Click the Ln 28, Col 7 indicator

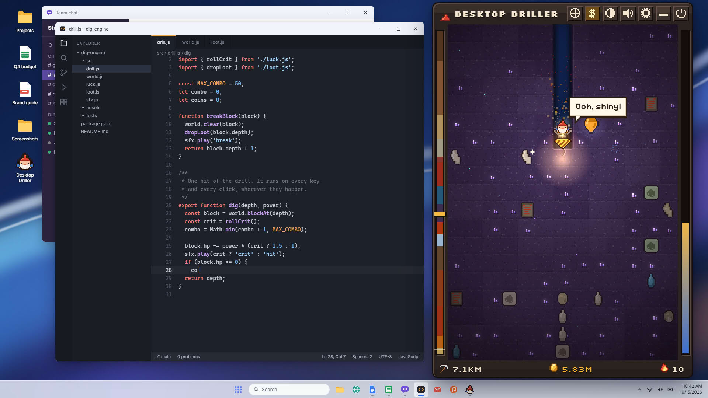pyautogui.click(x=333, y=357)
